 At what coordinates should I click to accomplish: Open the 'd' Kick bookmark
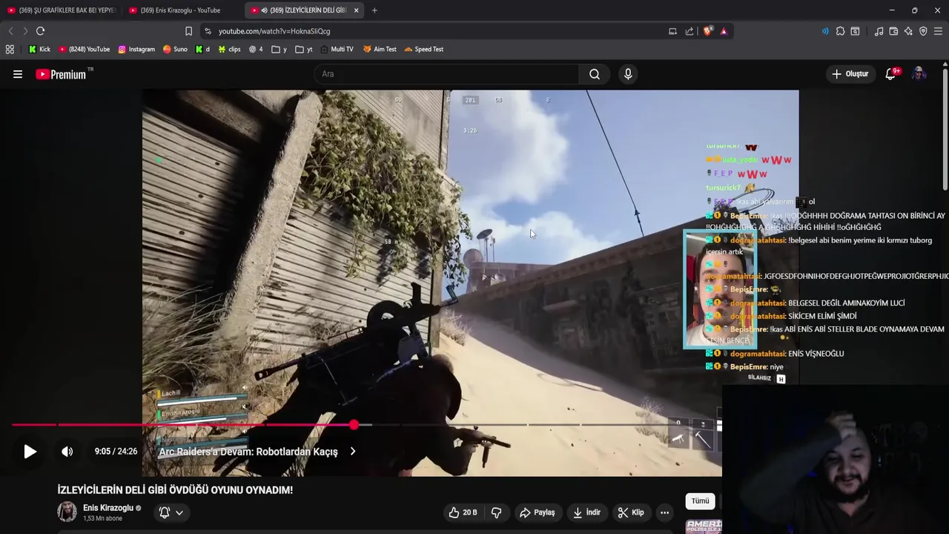coord(202,49)
